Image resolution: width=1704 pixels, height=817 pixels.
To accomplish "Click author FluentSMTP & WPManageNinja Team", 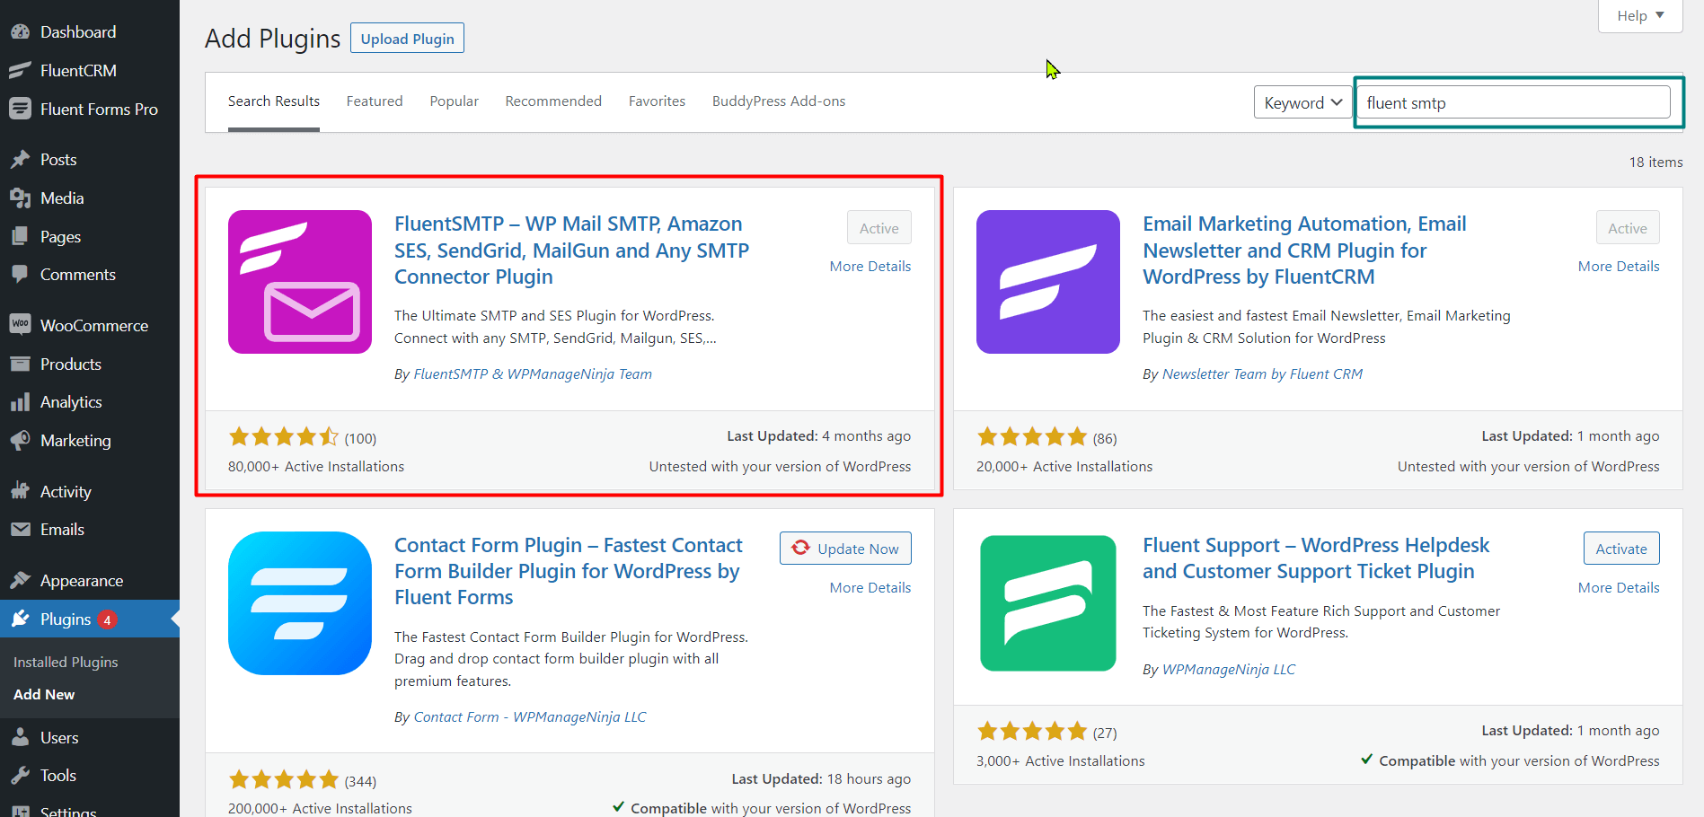I will point(533,374).
